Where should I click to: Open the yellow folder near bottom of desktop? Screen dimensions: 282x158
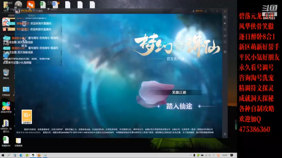18,143
